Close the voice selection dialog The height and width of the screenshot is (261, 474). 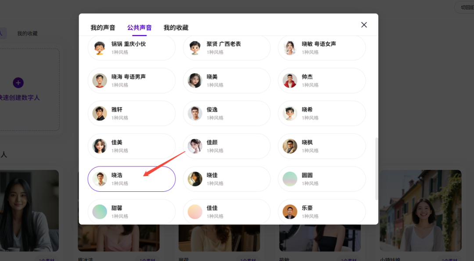tap(364, 25)
